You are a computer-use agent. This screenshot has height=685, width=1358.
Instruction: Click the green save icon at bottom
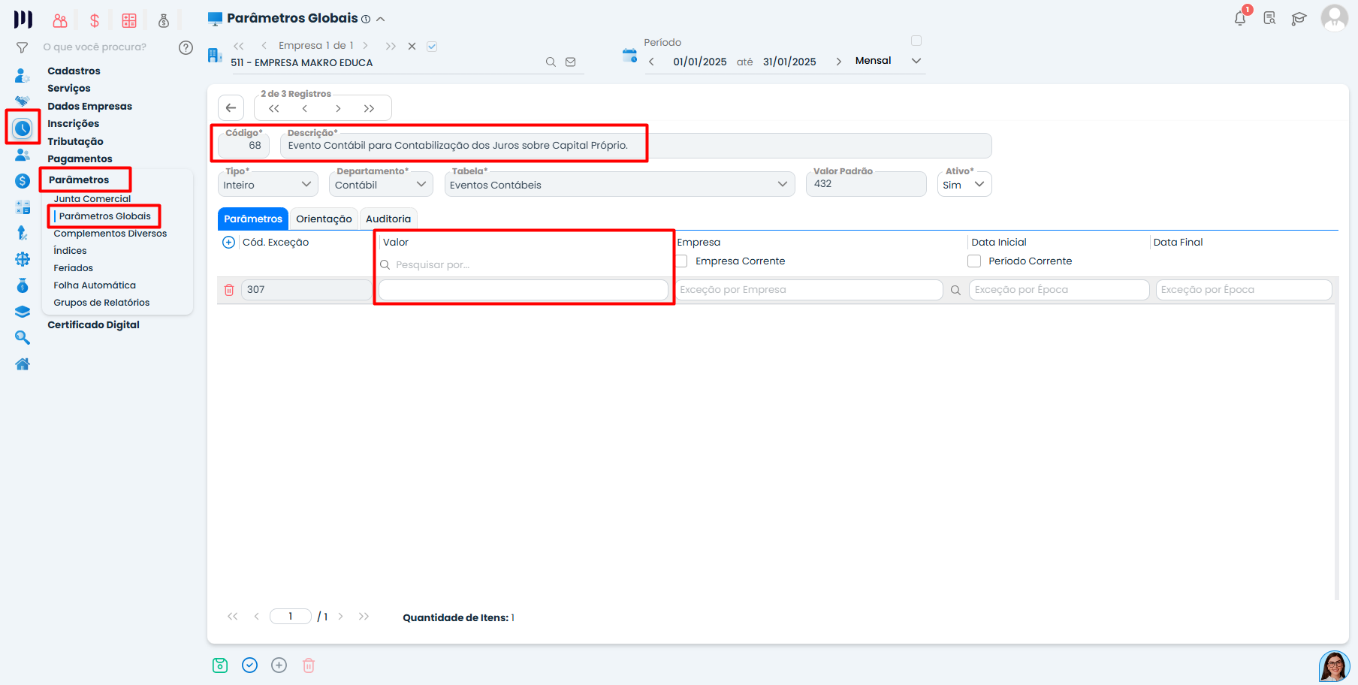(x=220, y=665)
